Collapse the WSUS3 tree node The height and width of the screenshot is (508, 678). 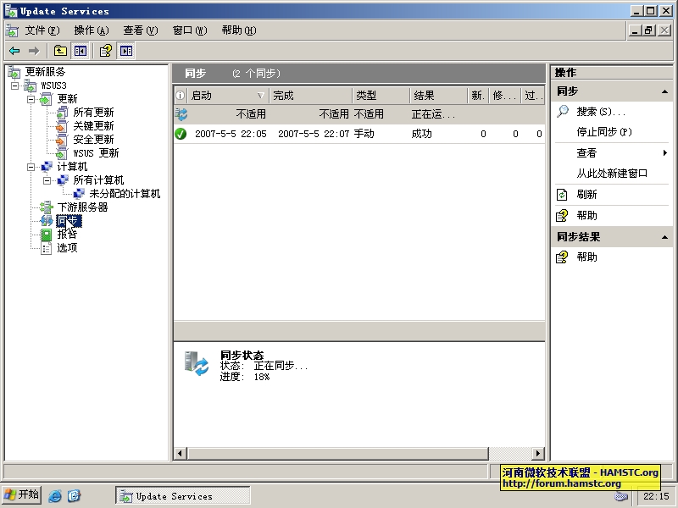[x=17, y=84]
